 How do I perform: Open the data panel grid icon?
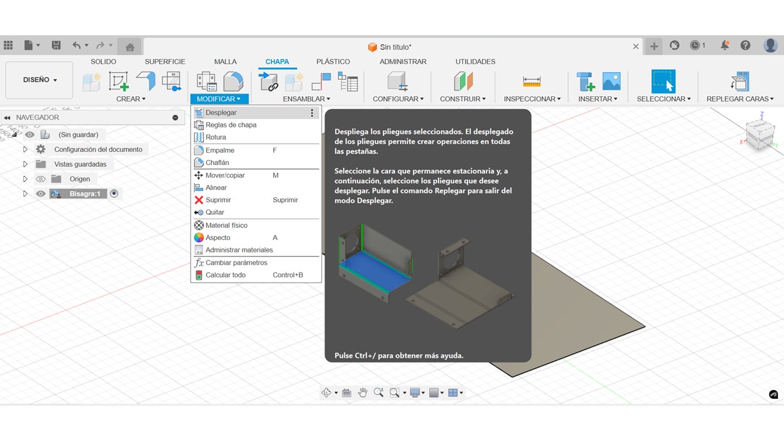pyautogui.click(x=9, y=45)
